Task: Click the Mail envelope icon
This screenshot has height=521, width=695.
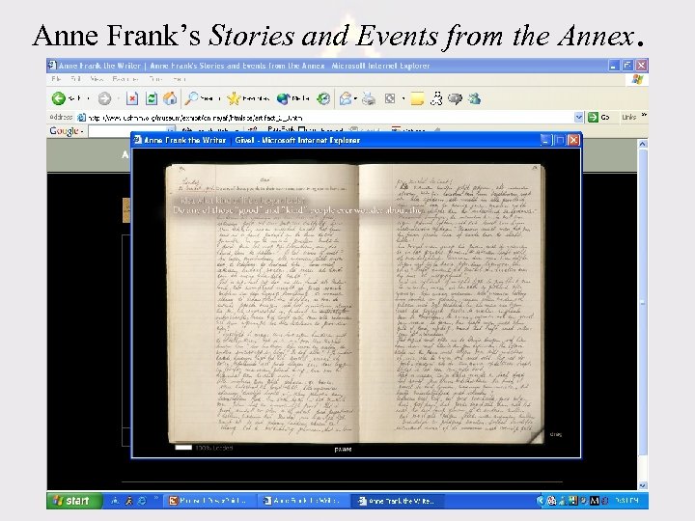Action: coord(346,98)
